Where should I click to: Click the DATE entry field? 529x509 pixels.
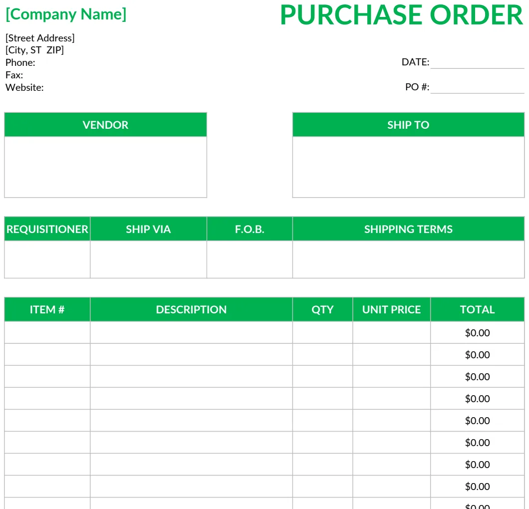(x=478, y=62)
